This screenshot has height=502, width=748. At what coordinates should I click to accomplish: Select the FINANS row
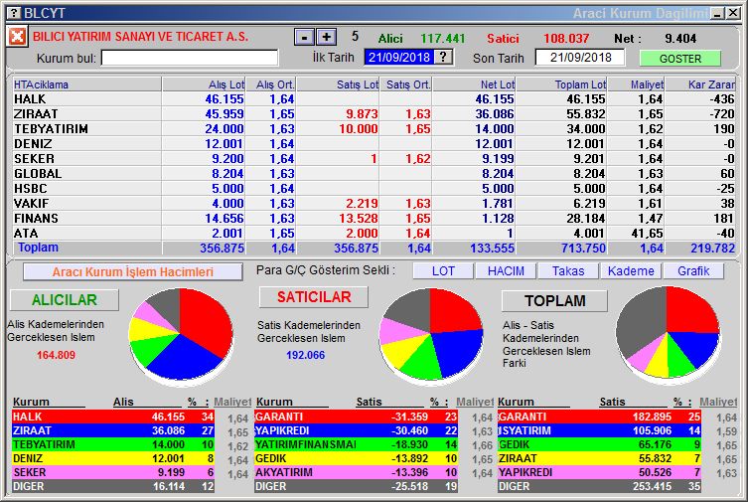[374, 218]
